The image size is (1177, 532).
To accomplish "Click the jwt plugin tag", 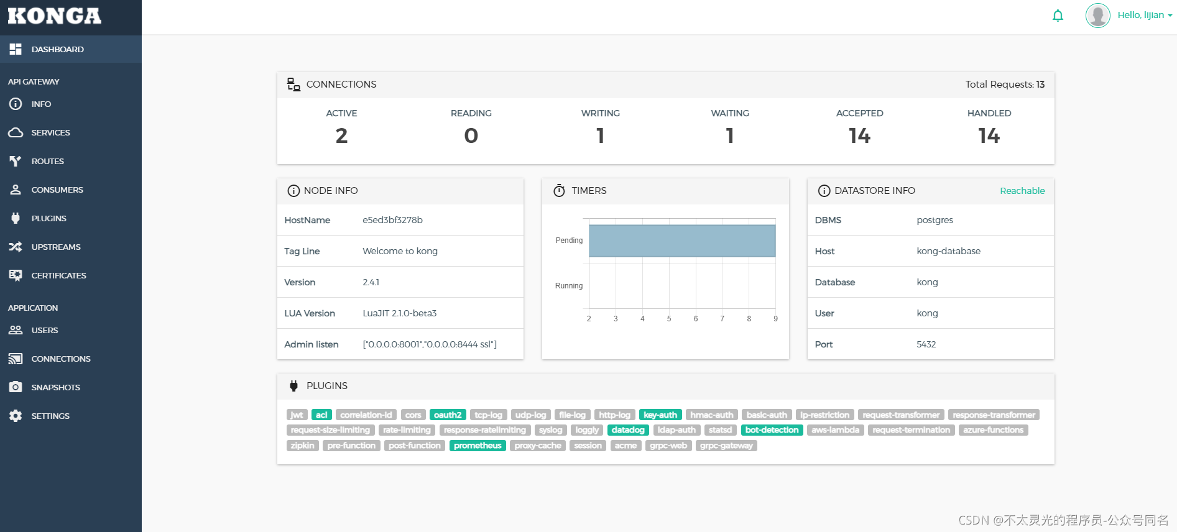I will pyautogui.click(x=297, y=415).
